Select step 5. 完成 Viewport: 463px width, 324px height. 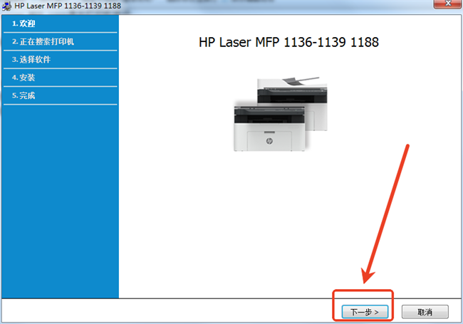[x=61, y=95]
